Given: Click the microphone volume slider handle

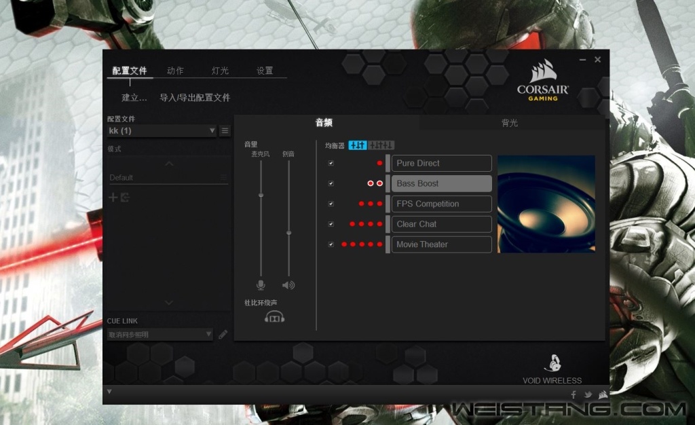Looking at the screenshot, I should (x=261, y=195).
